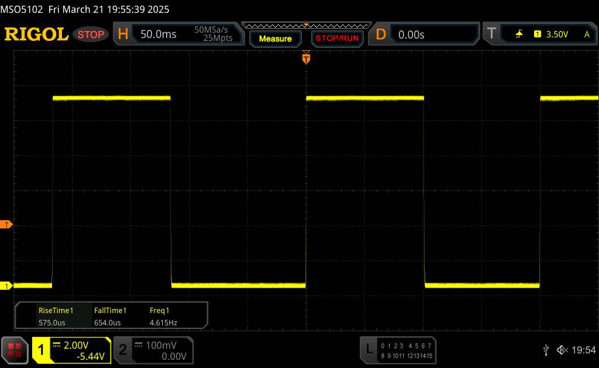Open the red grid function menu icon
Image resolution: width=599 pixels, height=368 pixels.
pos(15,349)
